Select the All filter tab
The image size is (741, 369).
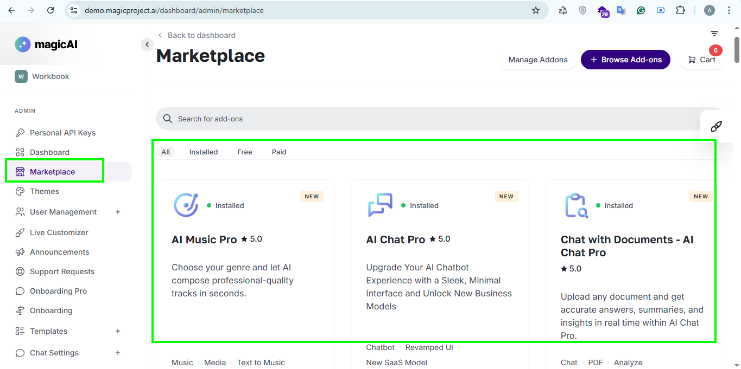tap(166, 152)
